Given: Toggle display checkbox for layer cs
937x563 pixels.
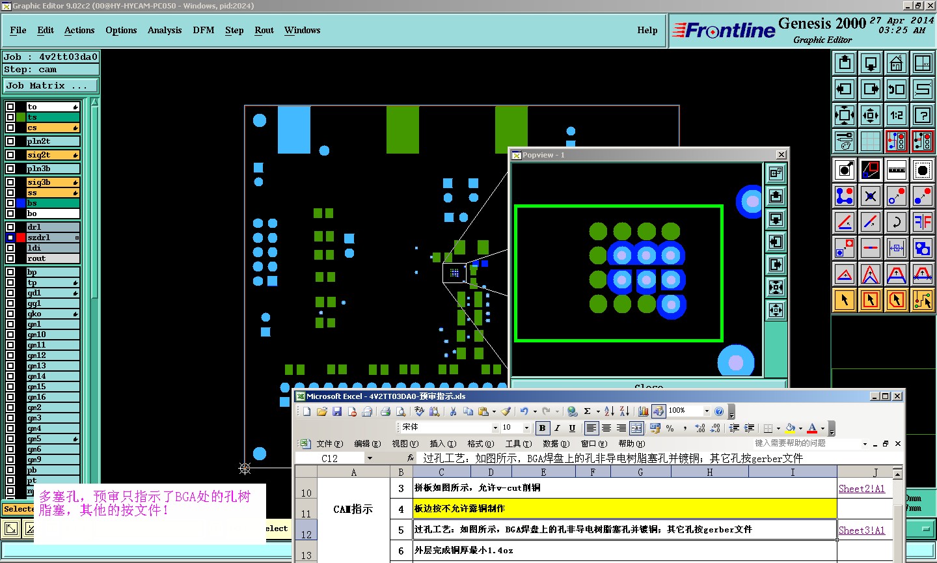Looking at the screenshot, I should (x=10, y=128).
